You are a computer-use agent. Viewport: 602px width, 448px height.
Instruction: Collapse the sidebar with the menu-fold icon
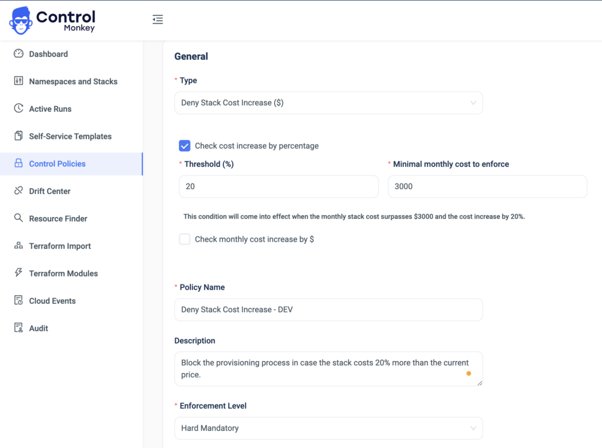pyautogui.click(x=158, y=19)
